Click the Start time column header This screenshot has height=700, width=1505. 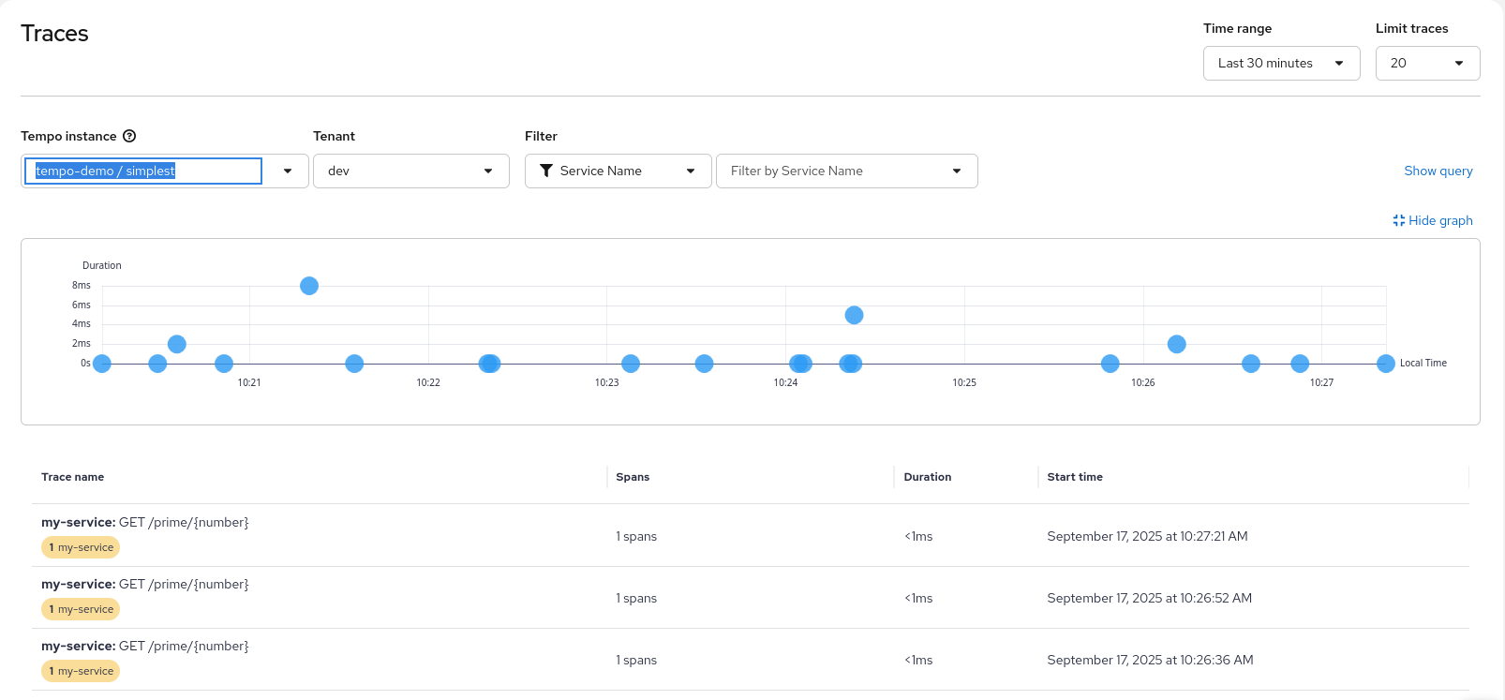tap(1074, 477)
